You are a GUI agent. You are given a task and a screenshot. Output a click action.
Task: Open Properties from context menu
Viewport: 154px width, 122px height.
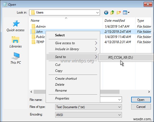[73, 98]
